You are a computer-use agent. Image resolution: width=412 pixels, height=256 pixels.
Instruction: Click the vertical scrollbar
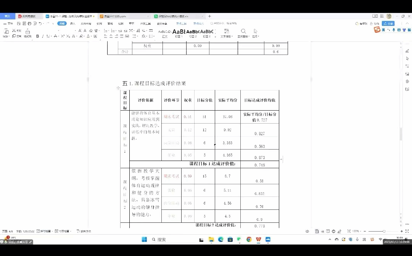tap(401, 134)
